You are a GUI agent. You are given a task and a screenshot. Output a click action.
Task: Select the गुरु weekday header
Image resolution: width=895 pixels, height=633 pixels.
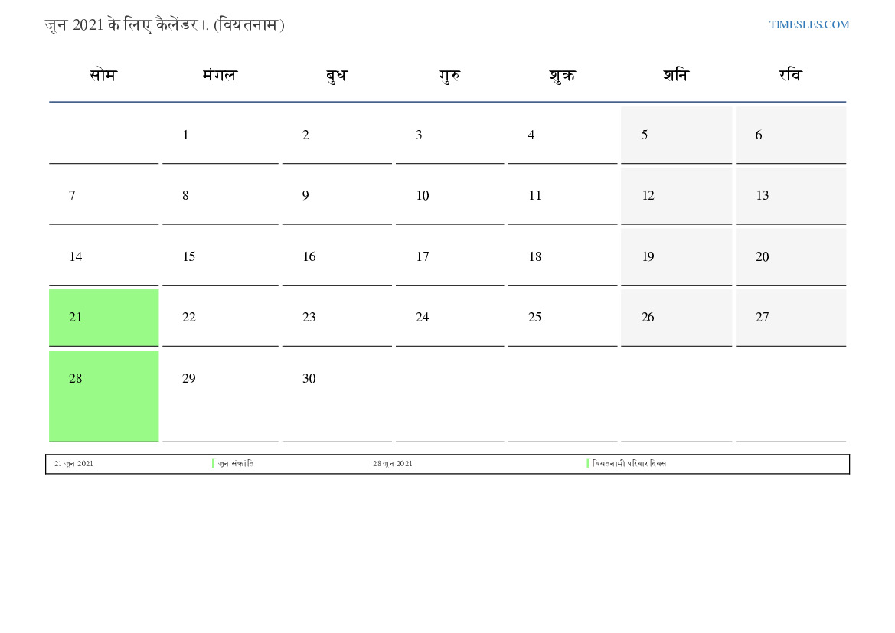point(449,76)
